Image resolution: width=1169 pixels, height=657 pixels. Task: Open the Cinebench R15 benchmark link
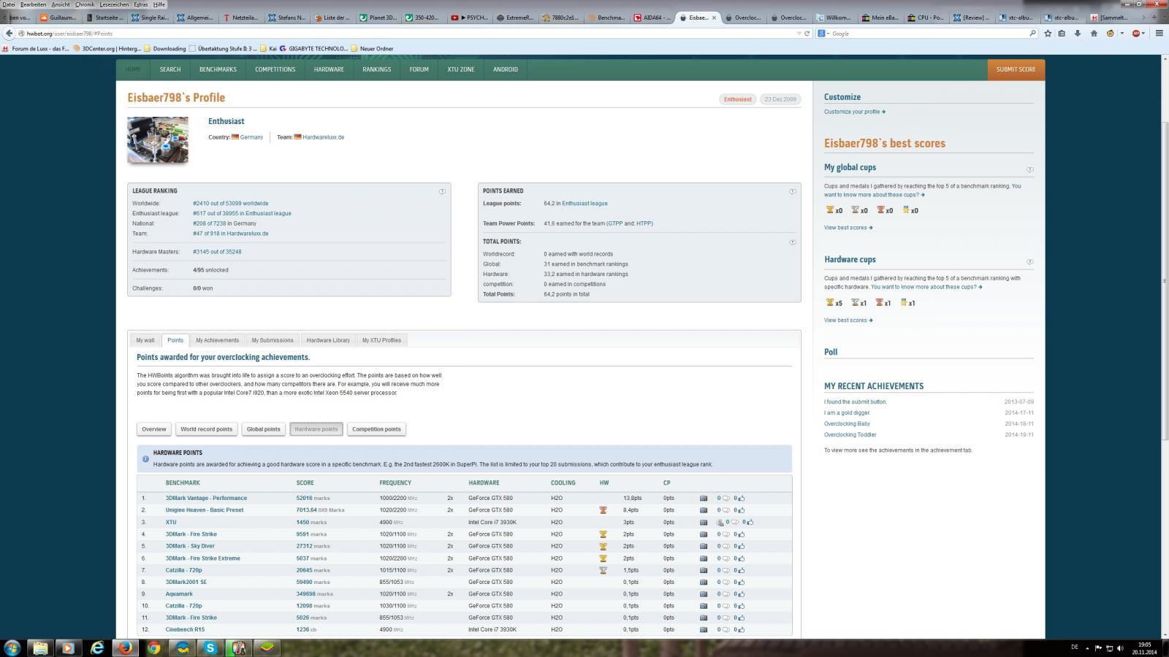point(185,629)
